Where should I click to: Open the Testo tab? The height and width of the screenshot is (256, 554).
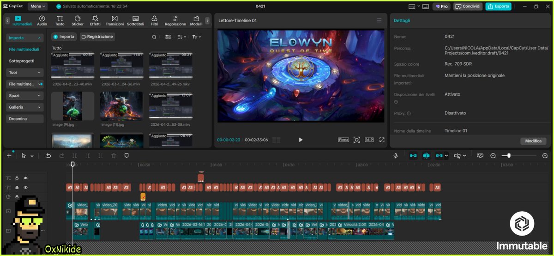pos(60,21)
